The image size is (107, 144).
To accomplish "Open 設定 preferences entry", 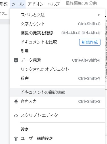I will pyautogui.click(x=57, y=129).
